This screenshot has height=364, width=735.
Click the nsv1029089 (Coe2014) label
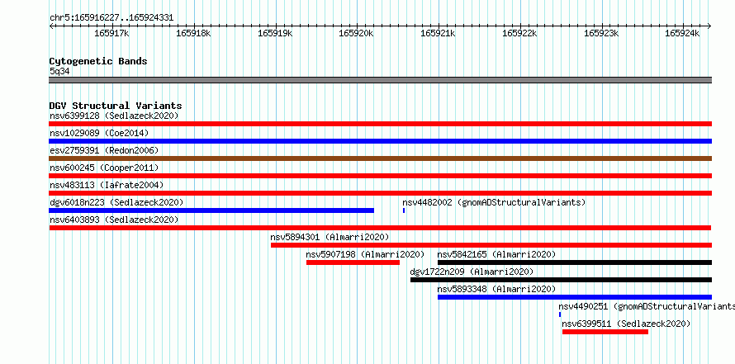pyautogui.click(x=99, y=133)
